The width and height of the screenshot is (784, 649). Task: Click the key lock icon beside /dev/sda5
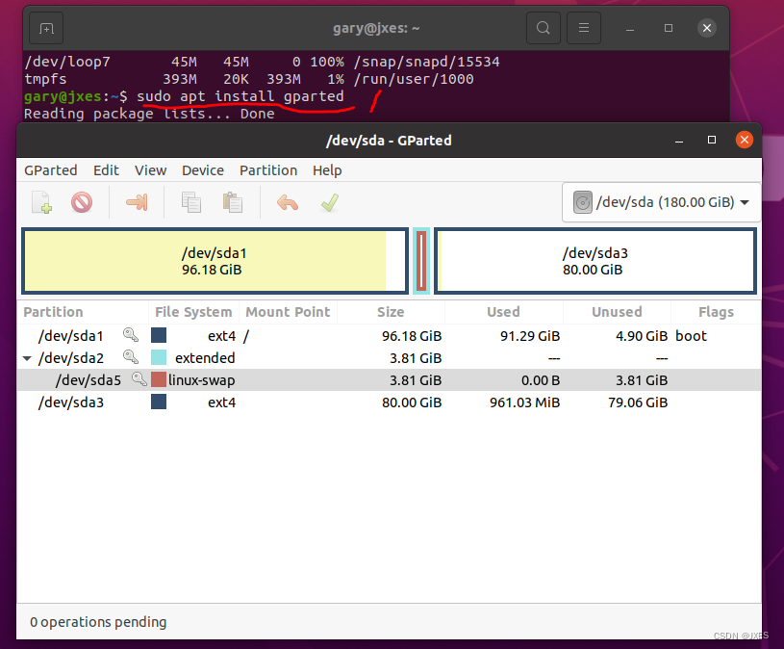point(139,378)
